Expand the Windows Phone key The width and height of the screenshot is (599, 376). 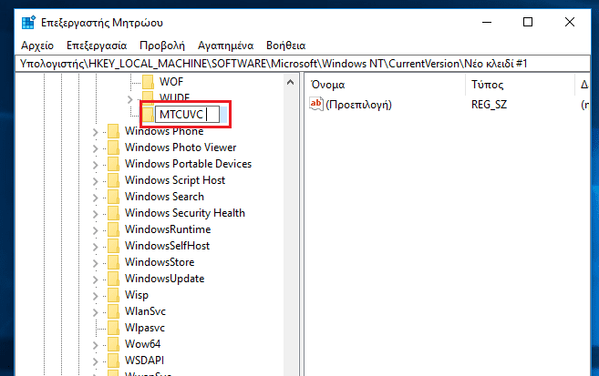click(95, 132)
